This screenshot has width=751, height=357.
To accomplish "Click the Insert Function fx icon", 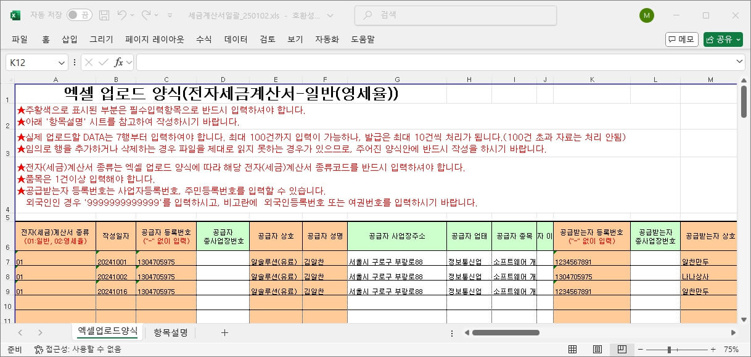I will pyautogui.click(x=119, y=62).
